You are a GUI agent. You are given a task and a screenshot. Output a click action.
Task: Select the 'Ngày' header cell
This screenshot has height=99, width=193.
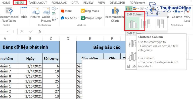(x=30, y=58)
